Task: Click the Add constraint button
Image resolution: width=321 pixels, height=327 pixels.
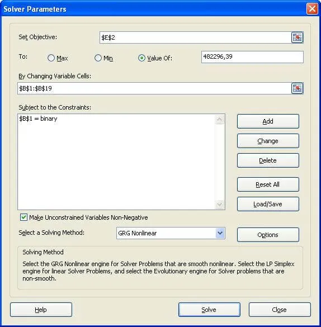Action: (x=268, y=121)
